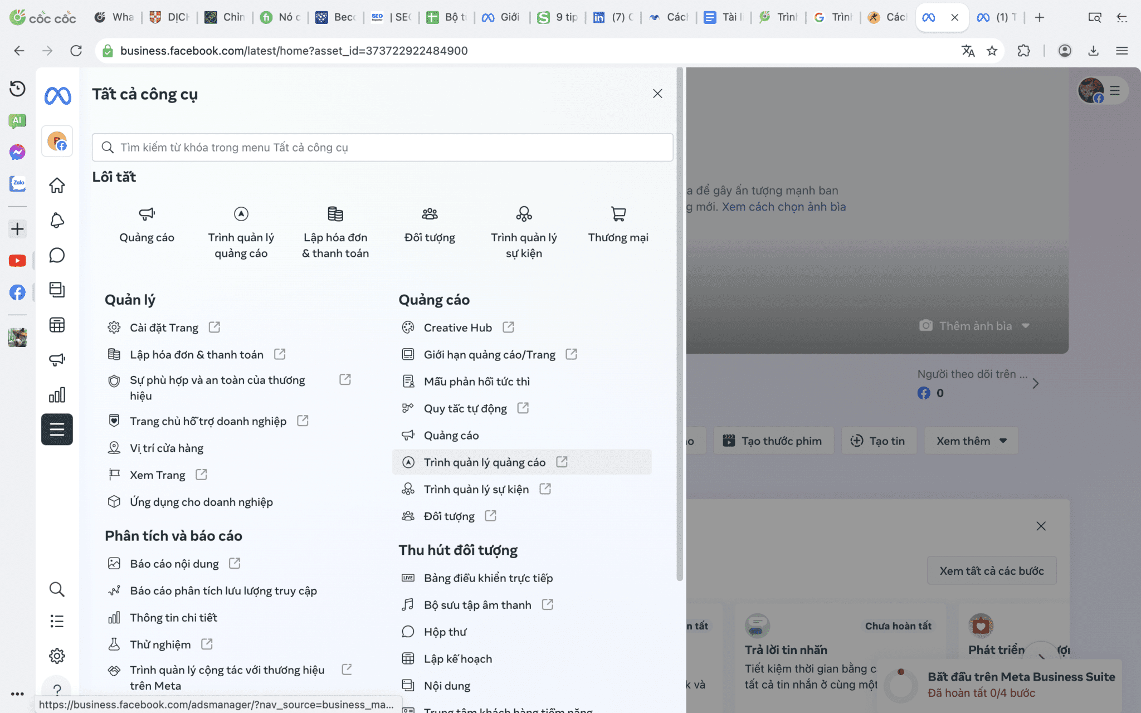The image size is (1141, 713).
Task: Reload the page
Action: coord(76,51)
